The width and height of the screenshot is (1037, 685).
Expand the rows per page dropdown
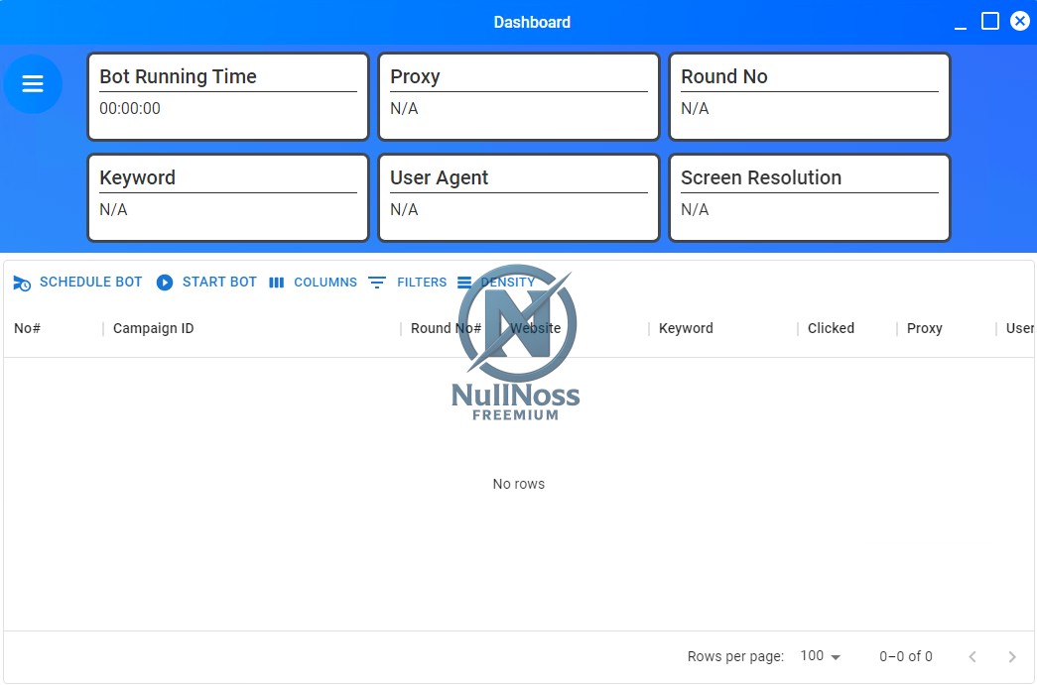tap(821, 656)
